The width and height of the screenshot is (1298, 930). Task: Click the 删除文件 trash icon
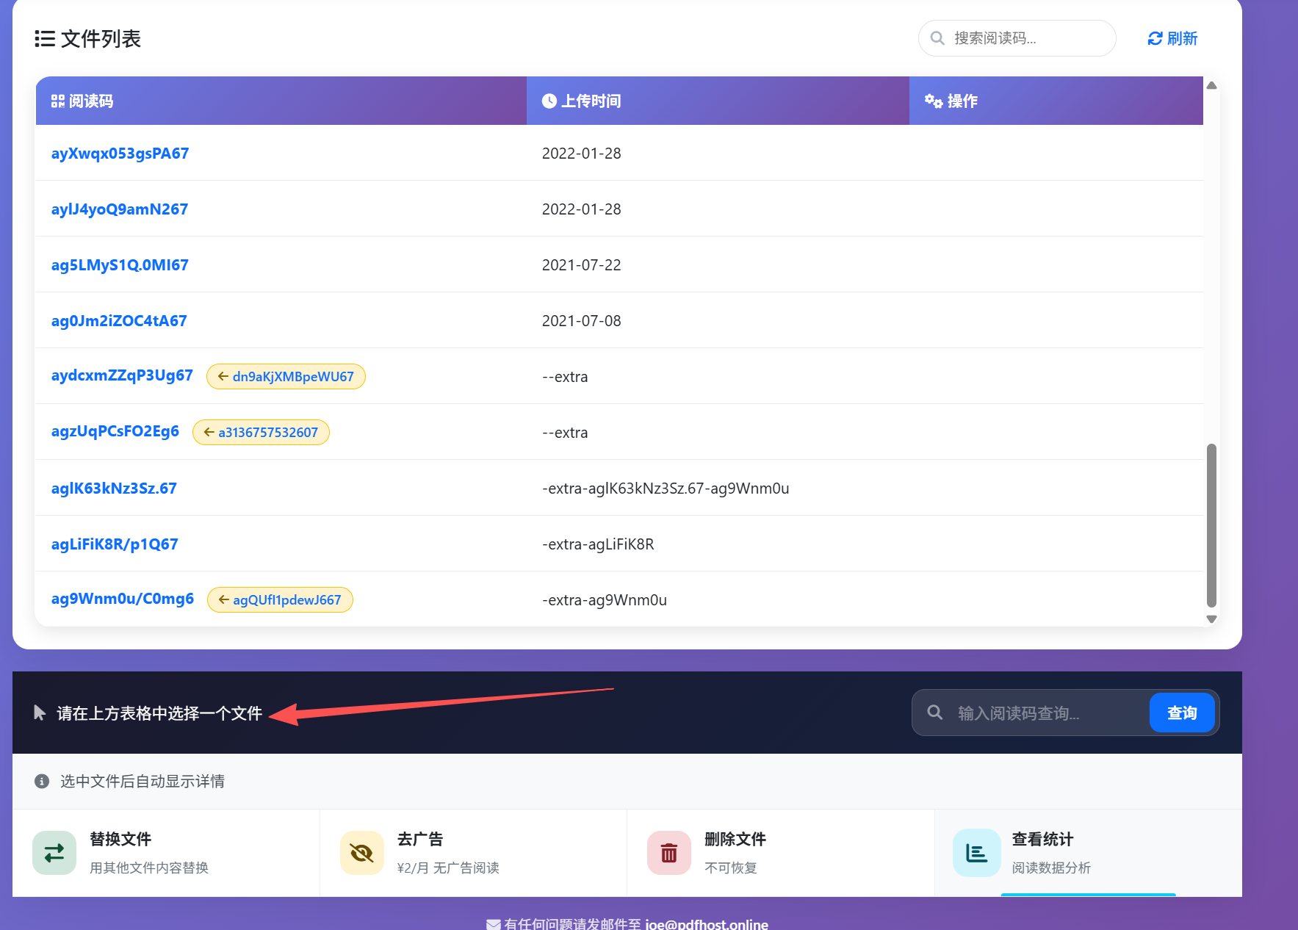(x=668, y=852)
